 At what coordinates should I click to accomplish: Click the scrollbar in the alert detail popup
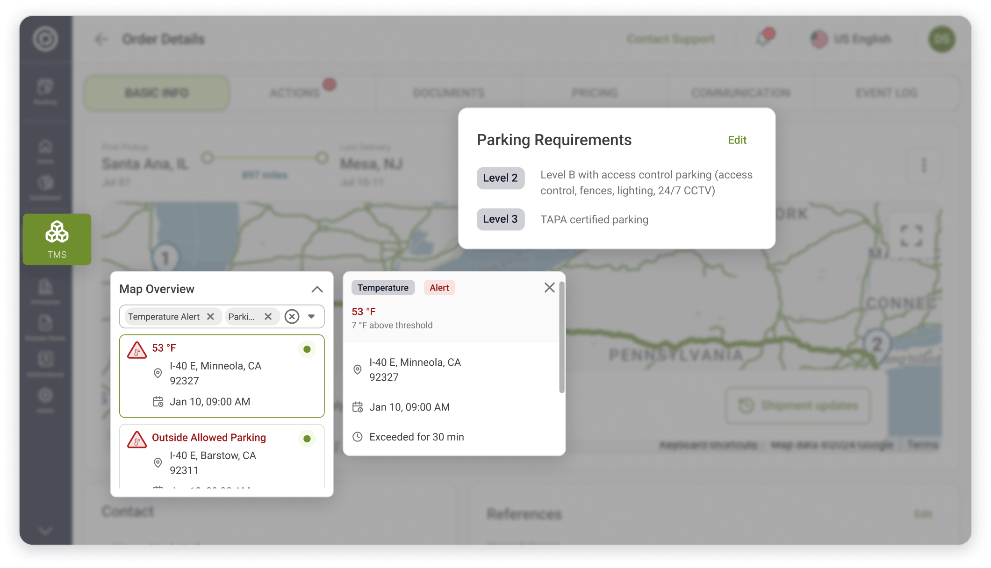(x=562, y=337)
